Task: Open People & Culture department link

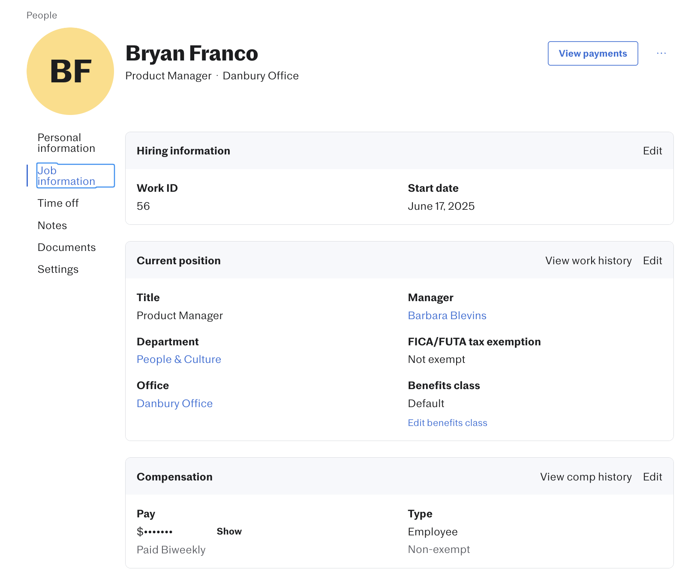Action: click(x=179, y=359)
